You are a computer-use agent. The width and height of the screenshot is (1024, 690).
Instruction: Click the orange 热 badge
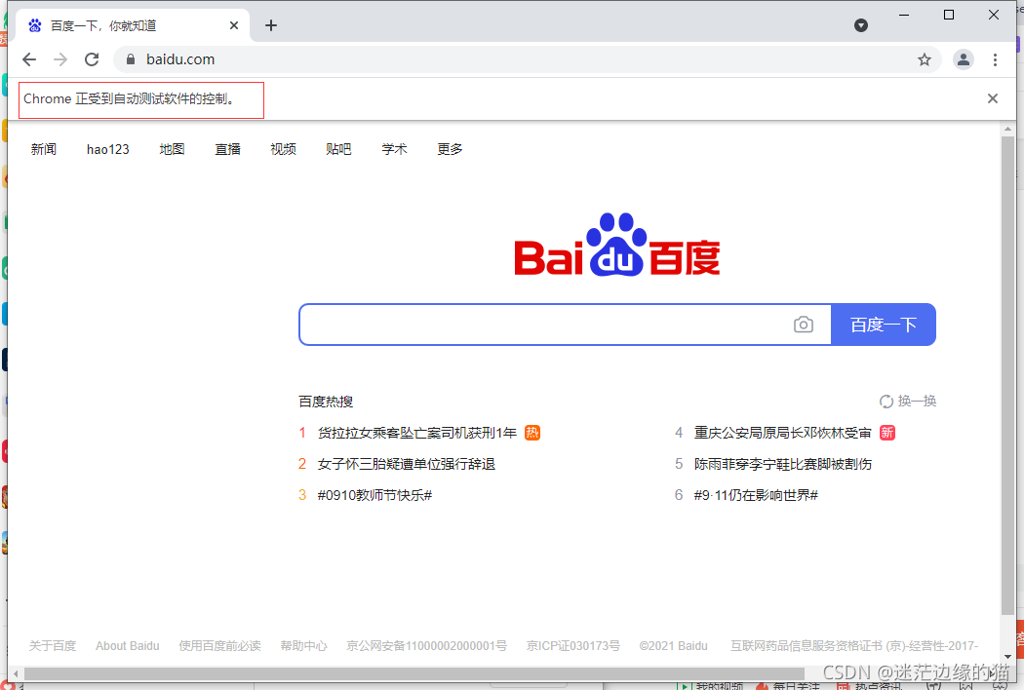tap(532, 433)
